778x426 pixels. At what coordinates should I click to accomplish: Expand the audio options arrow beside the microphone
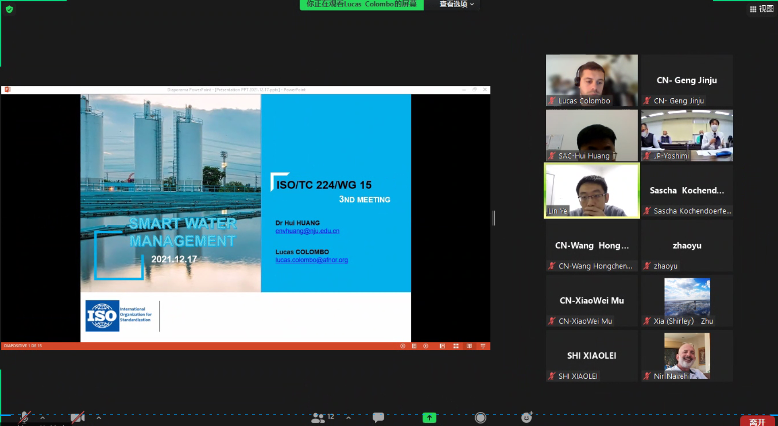pyautogui.click(x=43, y=418)
